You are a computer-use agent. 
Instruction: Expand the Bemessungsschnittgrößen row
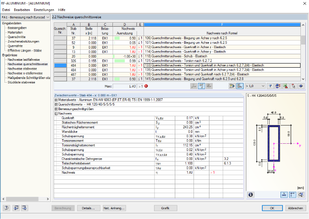click(56, 109)
